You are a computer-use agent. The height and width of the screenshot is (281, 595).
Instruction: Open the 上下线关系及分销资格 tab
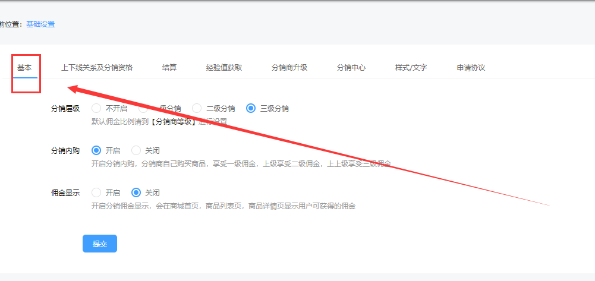(97, 68)
